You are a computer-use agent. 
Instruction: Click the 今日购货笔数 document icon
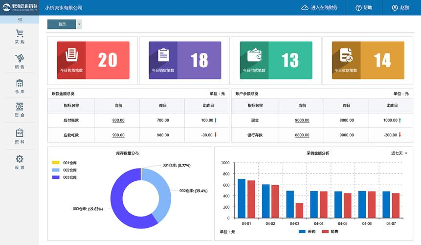[x=72, y=55]
